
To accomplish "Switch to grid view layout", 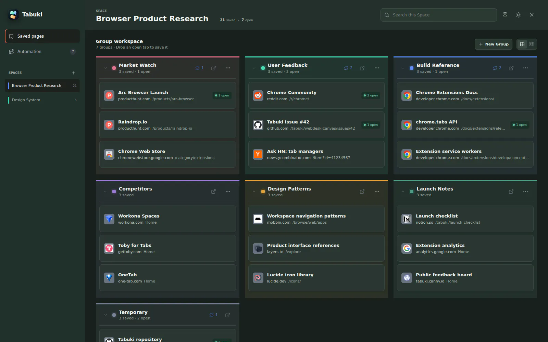I will click(522, 44).
